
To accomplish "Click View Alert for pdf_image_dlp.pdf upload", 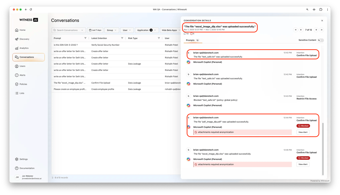I will (303, 132).
